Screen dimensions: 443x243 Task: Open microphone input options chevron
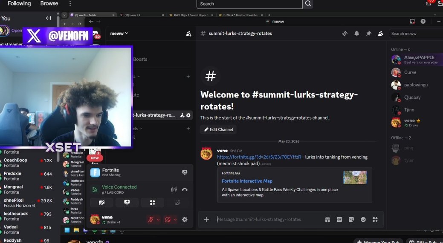(158, 219)
